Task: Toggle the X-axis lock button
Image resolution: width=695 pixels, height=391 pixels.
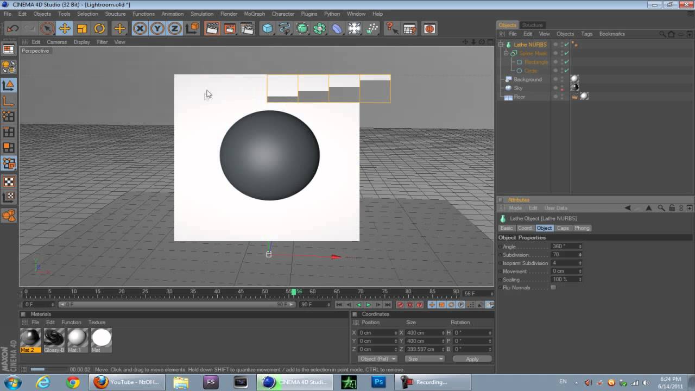Action: coord(140,28)
